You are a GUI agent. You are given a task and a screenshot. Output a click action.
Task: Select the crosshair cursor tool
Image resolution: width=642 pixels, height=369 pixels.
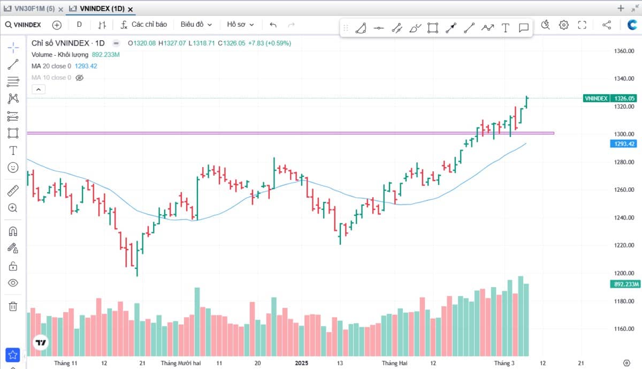(13, 47)
